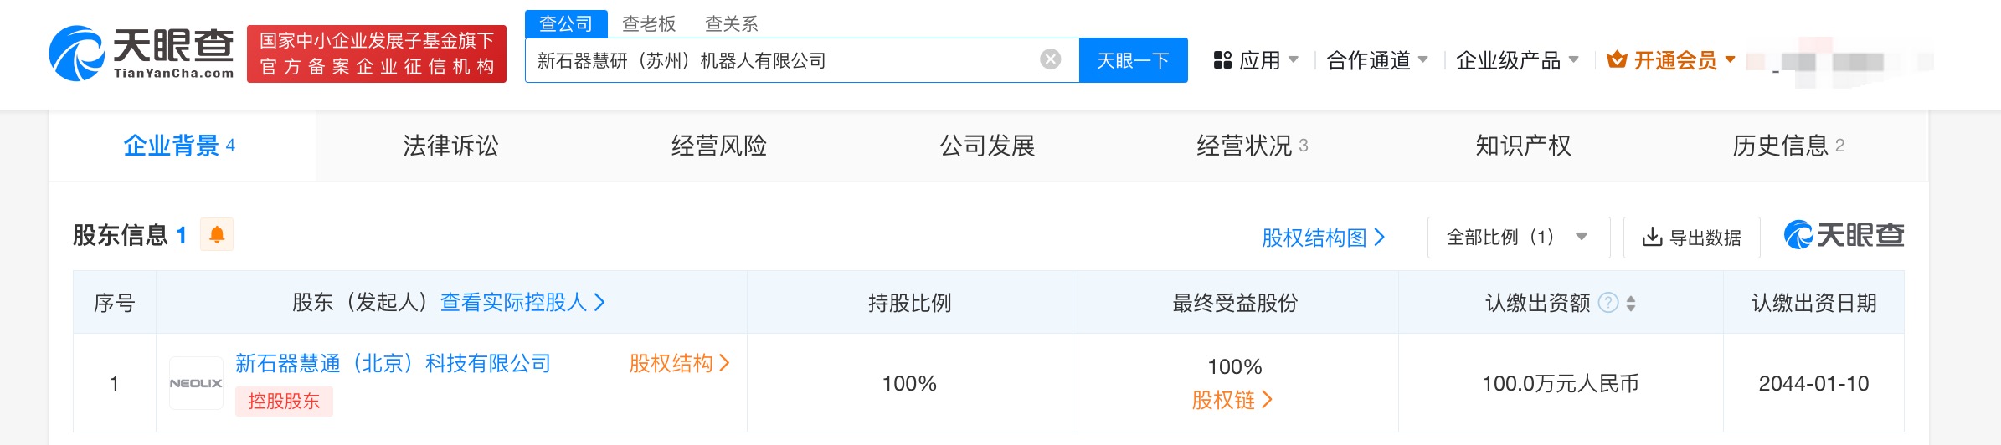2001x445 pixels.
Task: Open 新石器慧通（北京）科技有限公司 shareholder link
Action: (x=394, y=364)
